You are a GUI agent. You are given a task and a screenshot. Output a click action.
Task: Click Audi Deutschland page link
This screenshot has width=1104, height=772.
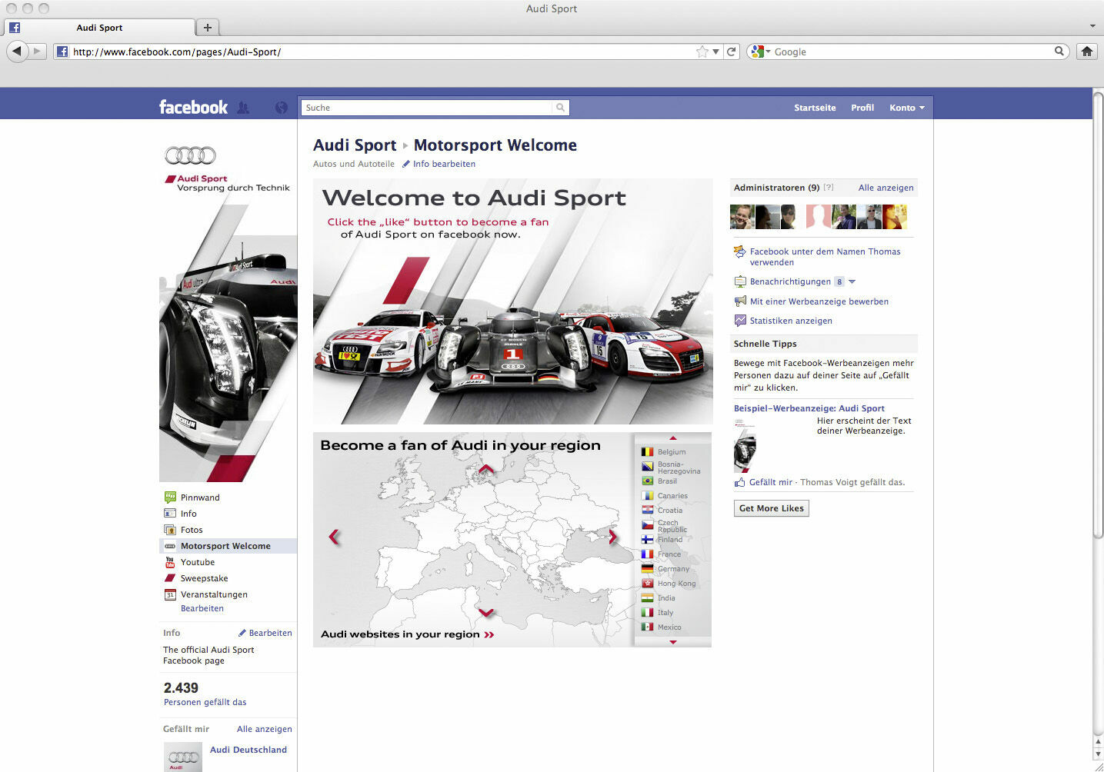coord(248,750)
